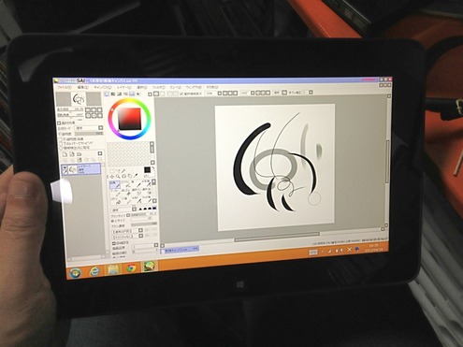Open the brush texture dropdown
This screenshot has width=463, height=347.
point(140,236)
